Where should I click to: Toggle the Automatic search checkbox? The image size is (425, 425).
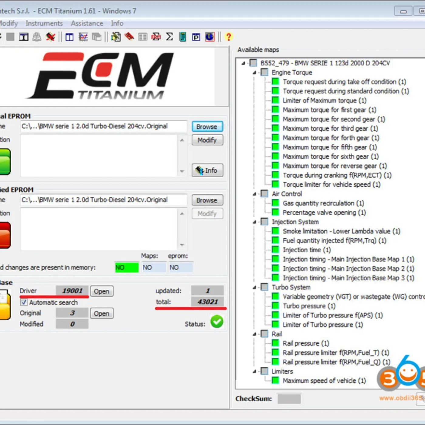(24, 302)
